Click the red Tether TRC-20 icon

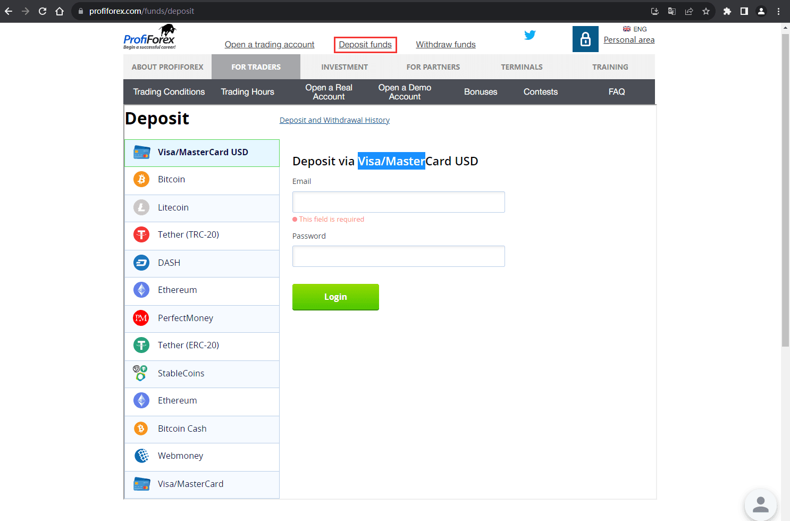click(x=141, y=234)
